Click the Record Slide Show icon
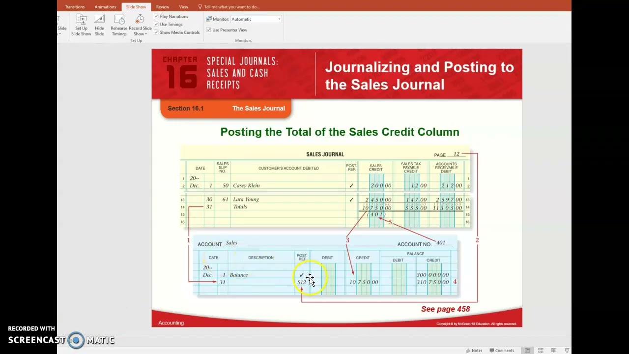This screenshot has width=629, height=354. (x=140, y=20)
